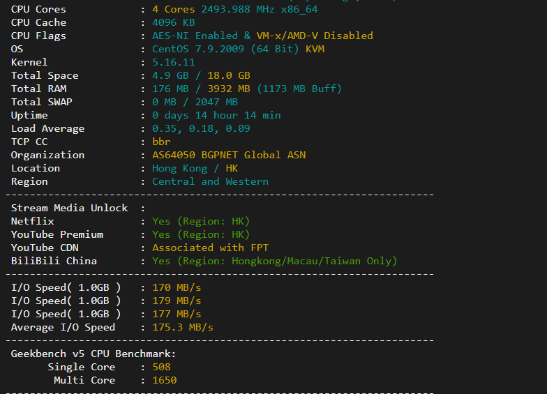Click the Total RAM label
Viewport: 547px width, 394px height.
[x=39, y=89]
